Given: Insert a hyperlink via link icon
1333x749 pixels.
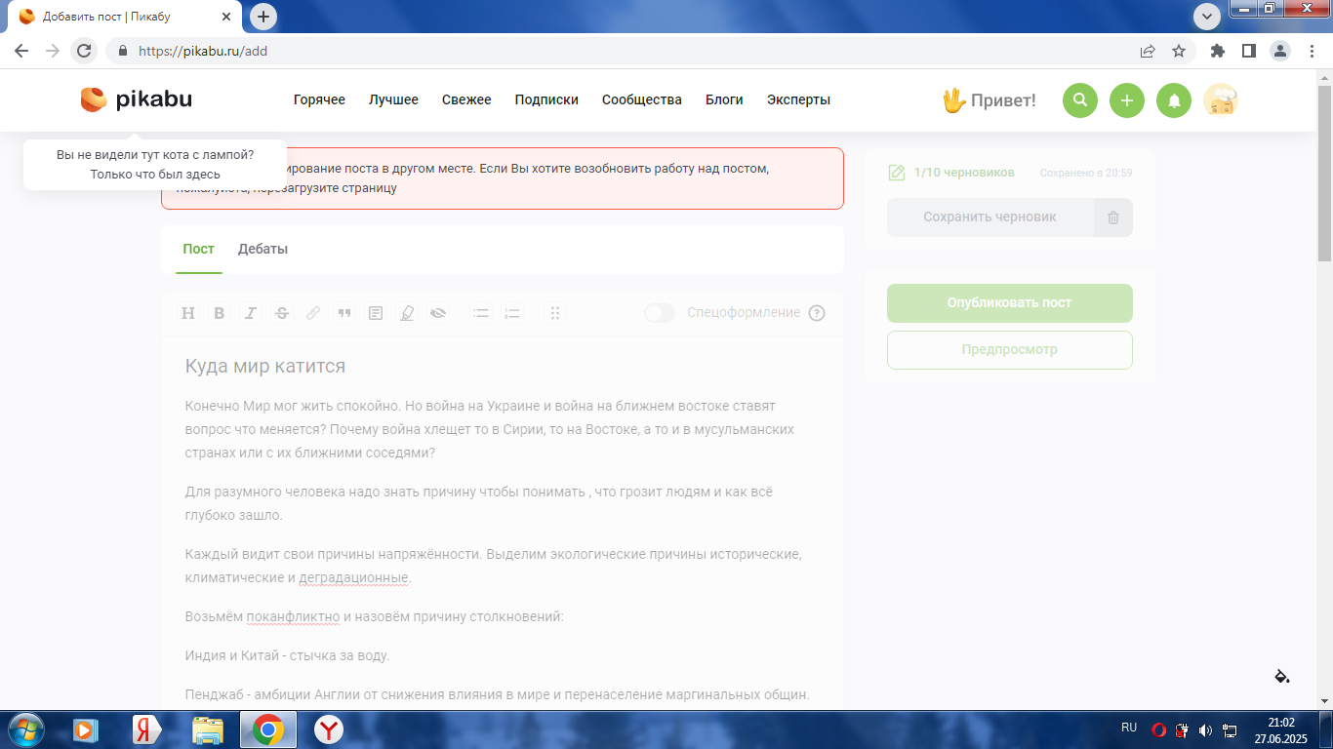Looking at the screenshot, I should click(x=313, y=313).
